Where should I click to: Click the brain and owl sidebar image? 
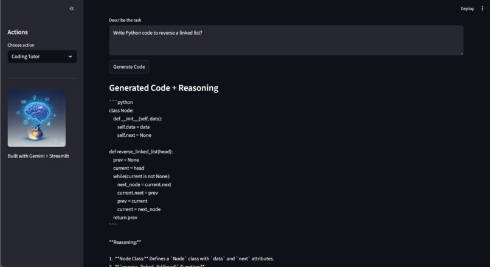36,118
